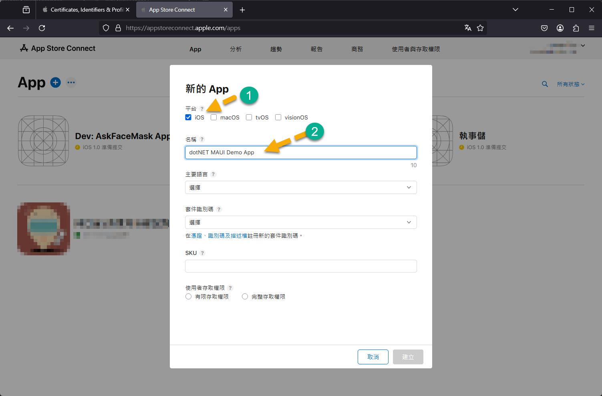Click the 取消 button

[373, 357]
